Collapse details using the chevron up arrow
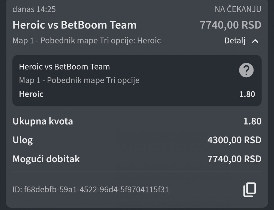Viewport: 274px width, 210px height. [x=255, y=41]
